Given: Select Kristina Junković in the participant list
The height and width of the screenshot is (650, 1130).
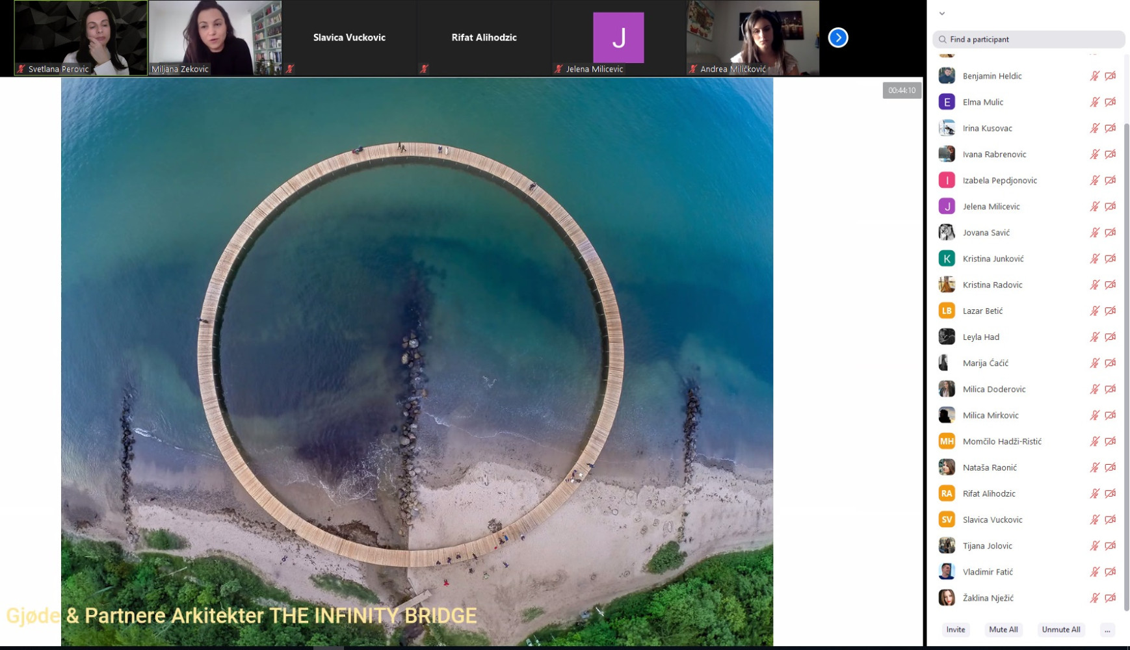Looking at the screenshot, I should [x=993, y=259].
